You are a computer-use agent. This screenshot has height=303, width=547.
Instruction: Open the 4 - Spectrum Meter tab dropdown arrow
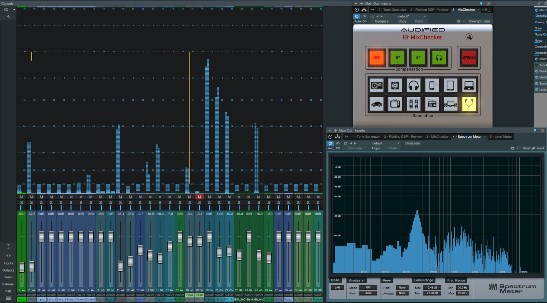coord(485,137)
